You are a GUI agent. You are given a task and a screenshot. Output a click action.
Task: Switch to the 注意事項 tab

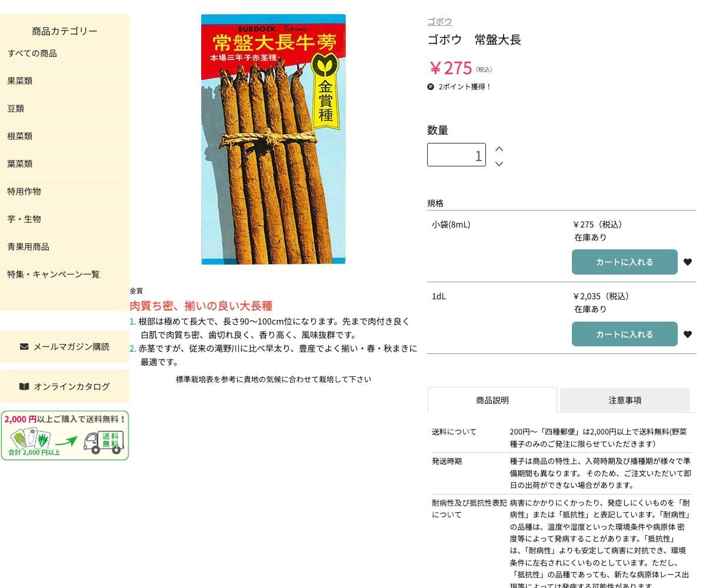point(625,400)
